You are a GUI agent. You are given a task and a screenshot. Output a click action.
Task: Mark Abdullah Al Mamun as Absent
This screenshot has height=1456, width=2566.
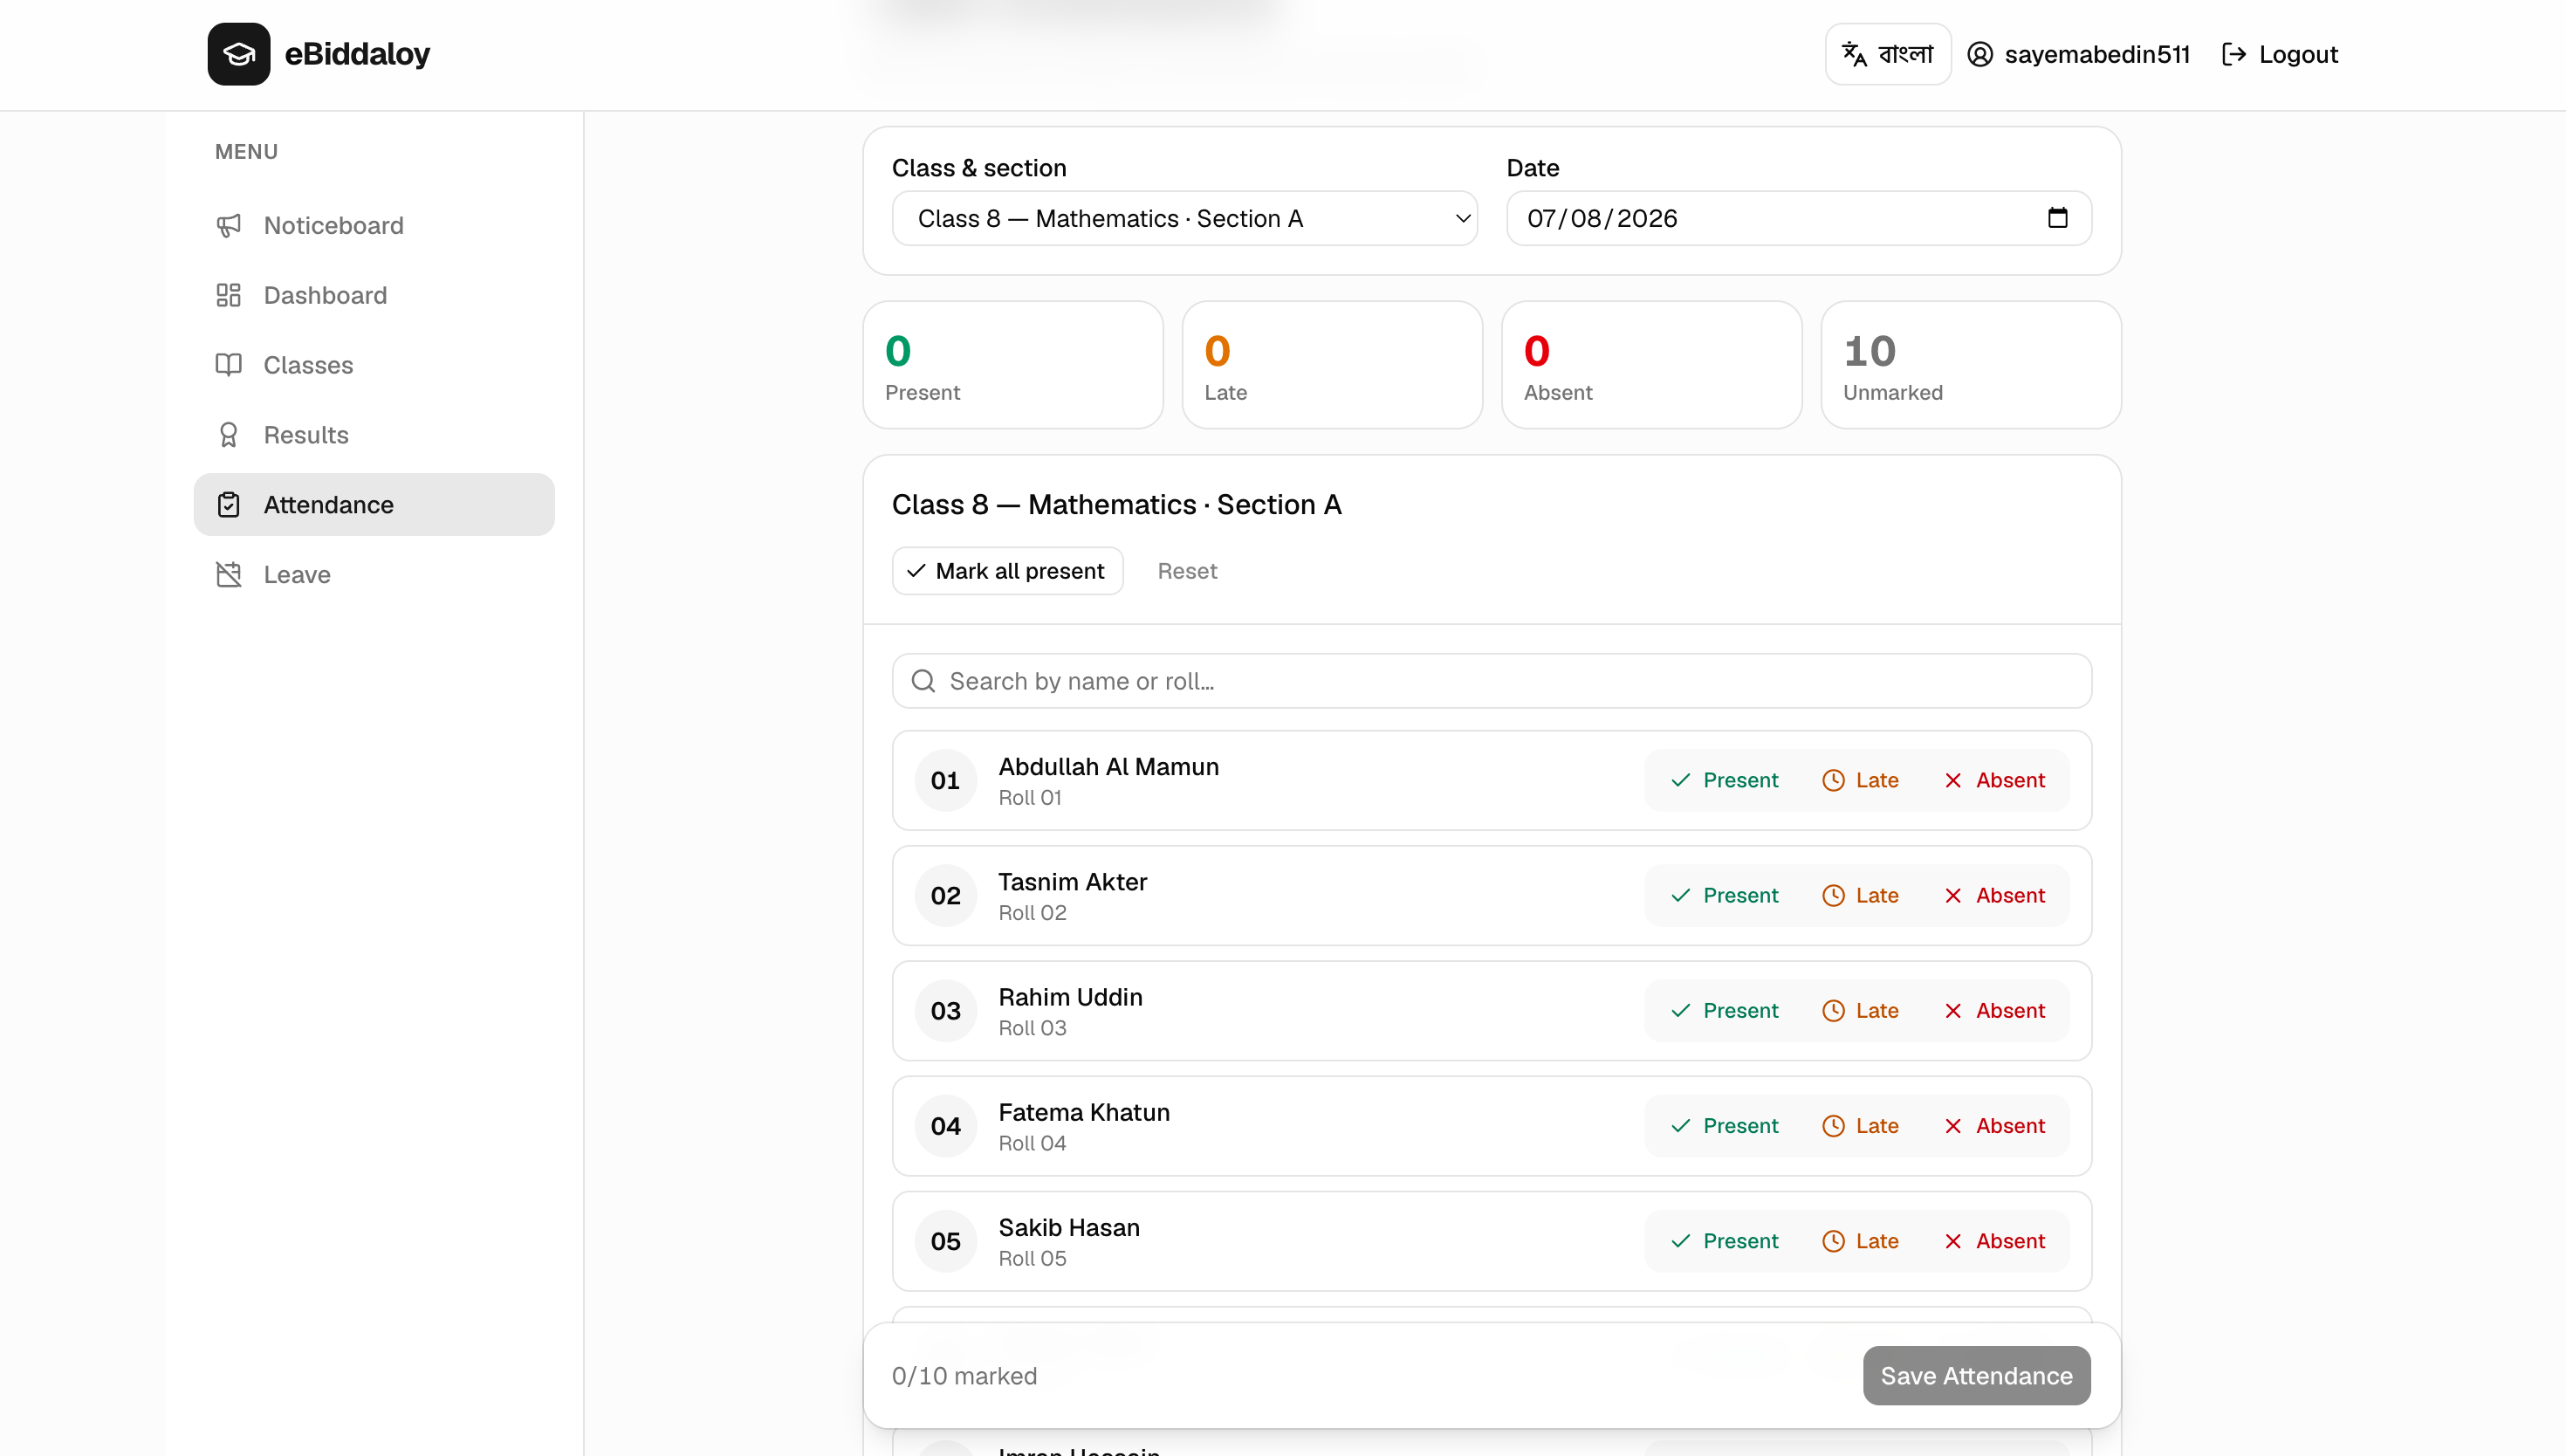tap(1993, 780)
